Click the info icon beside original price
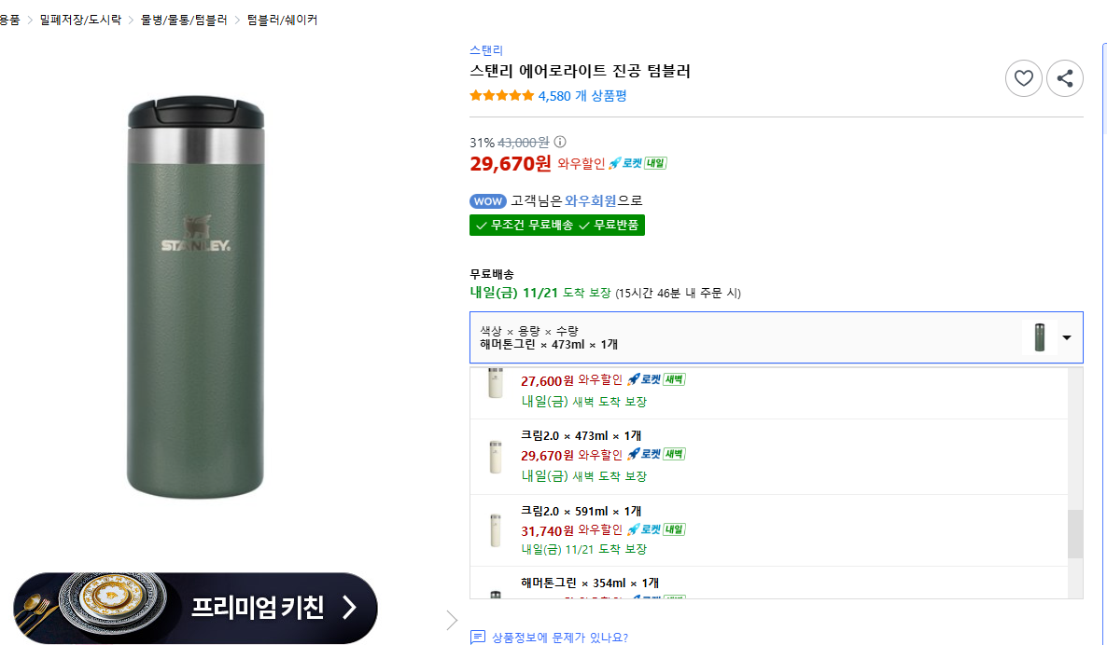Viewport: 1107px width, 645px height. tap(560, 143)
